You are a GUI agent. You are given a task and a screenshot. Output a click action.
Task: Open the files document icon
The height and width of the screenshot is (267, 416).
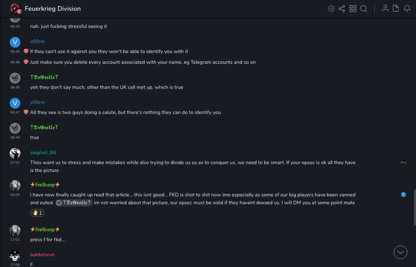point(396,9)
